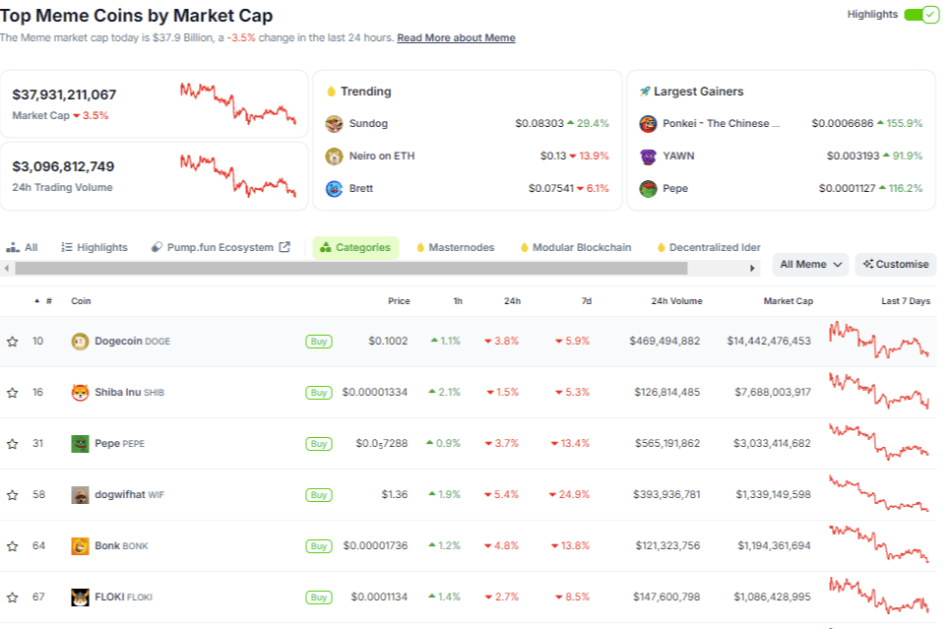Viewport: 951px width, 629px height.
Task: Open the All Meme dropdown
Action: 810,265
